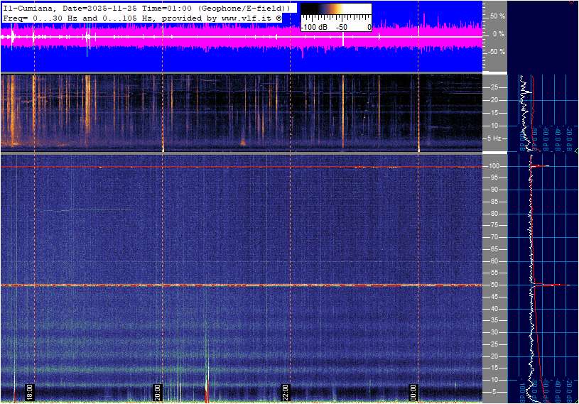Select the 18:00 time marker
This screenshot has width=579, height=404.
[x=29, y=392]
